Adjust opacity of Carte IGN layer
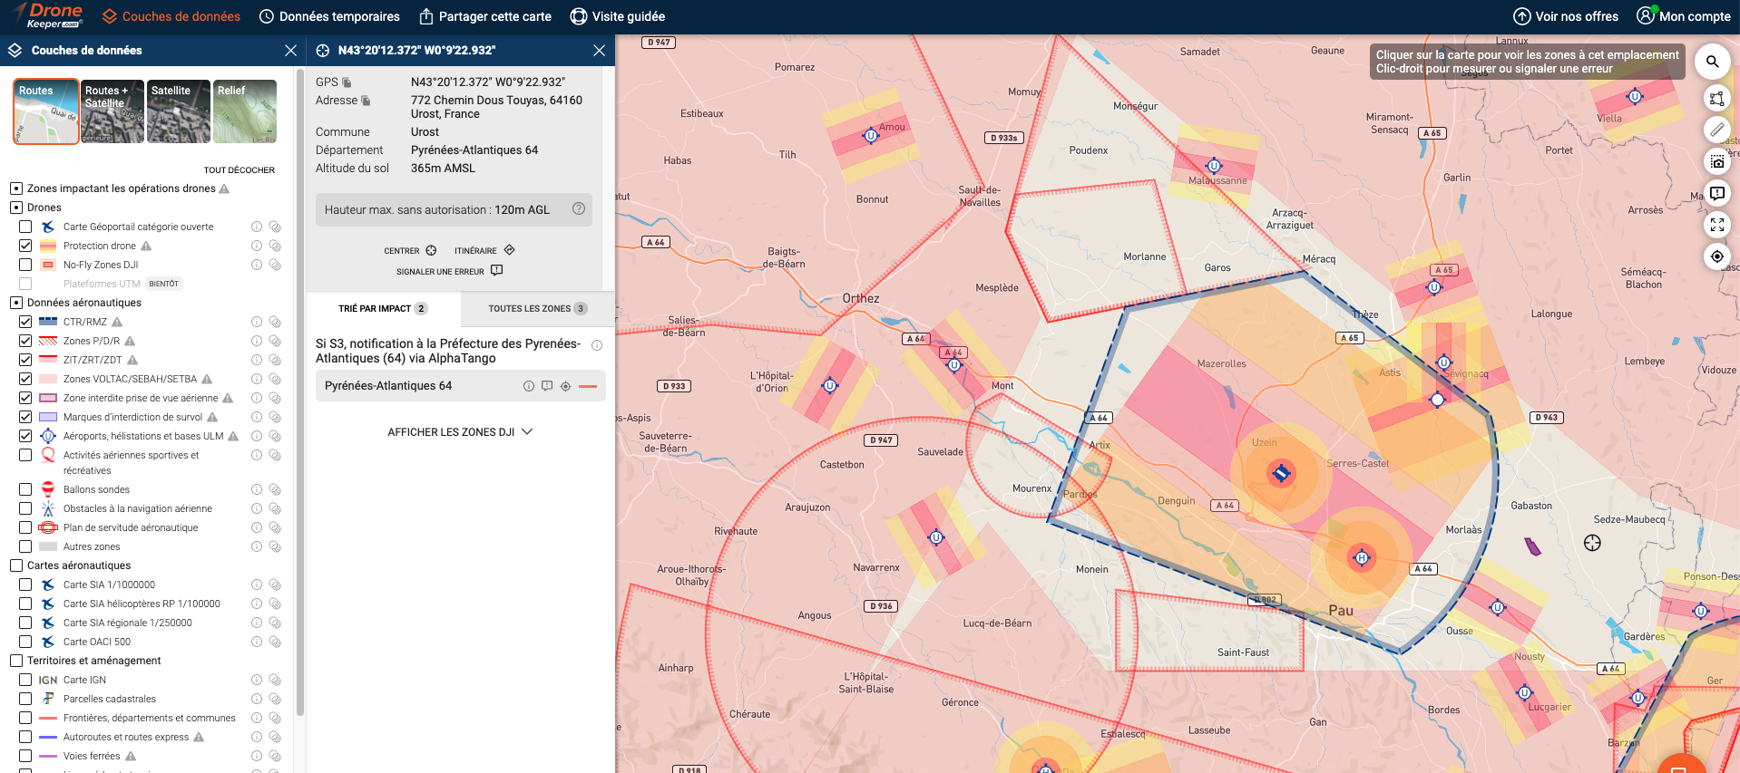The width and height of the screenshot is (1740, 773). tap(275, 680)
